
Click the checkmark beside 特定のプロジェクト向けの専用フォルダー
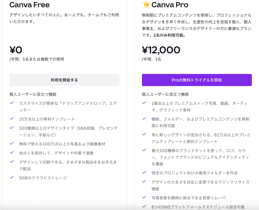[144, 172]
